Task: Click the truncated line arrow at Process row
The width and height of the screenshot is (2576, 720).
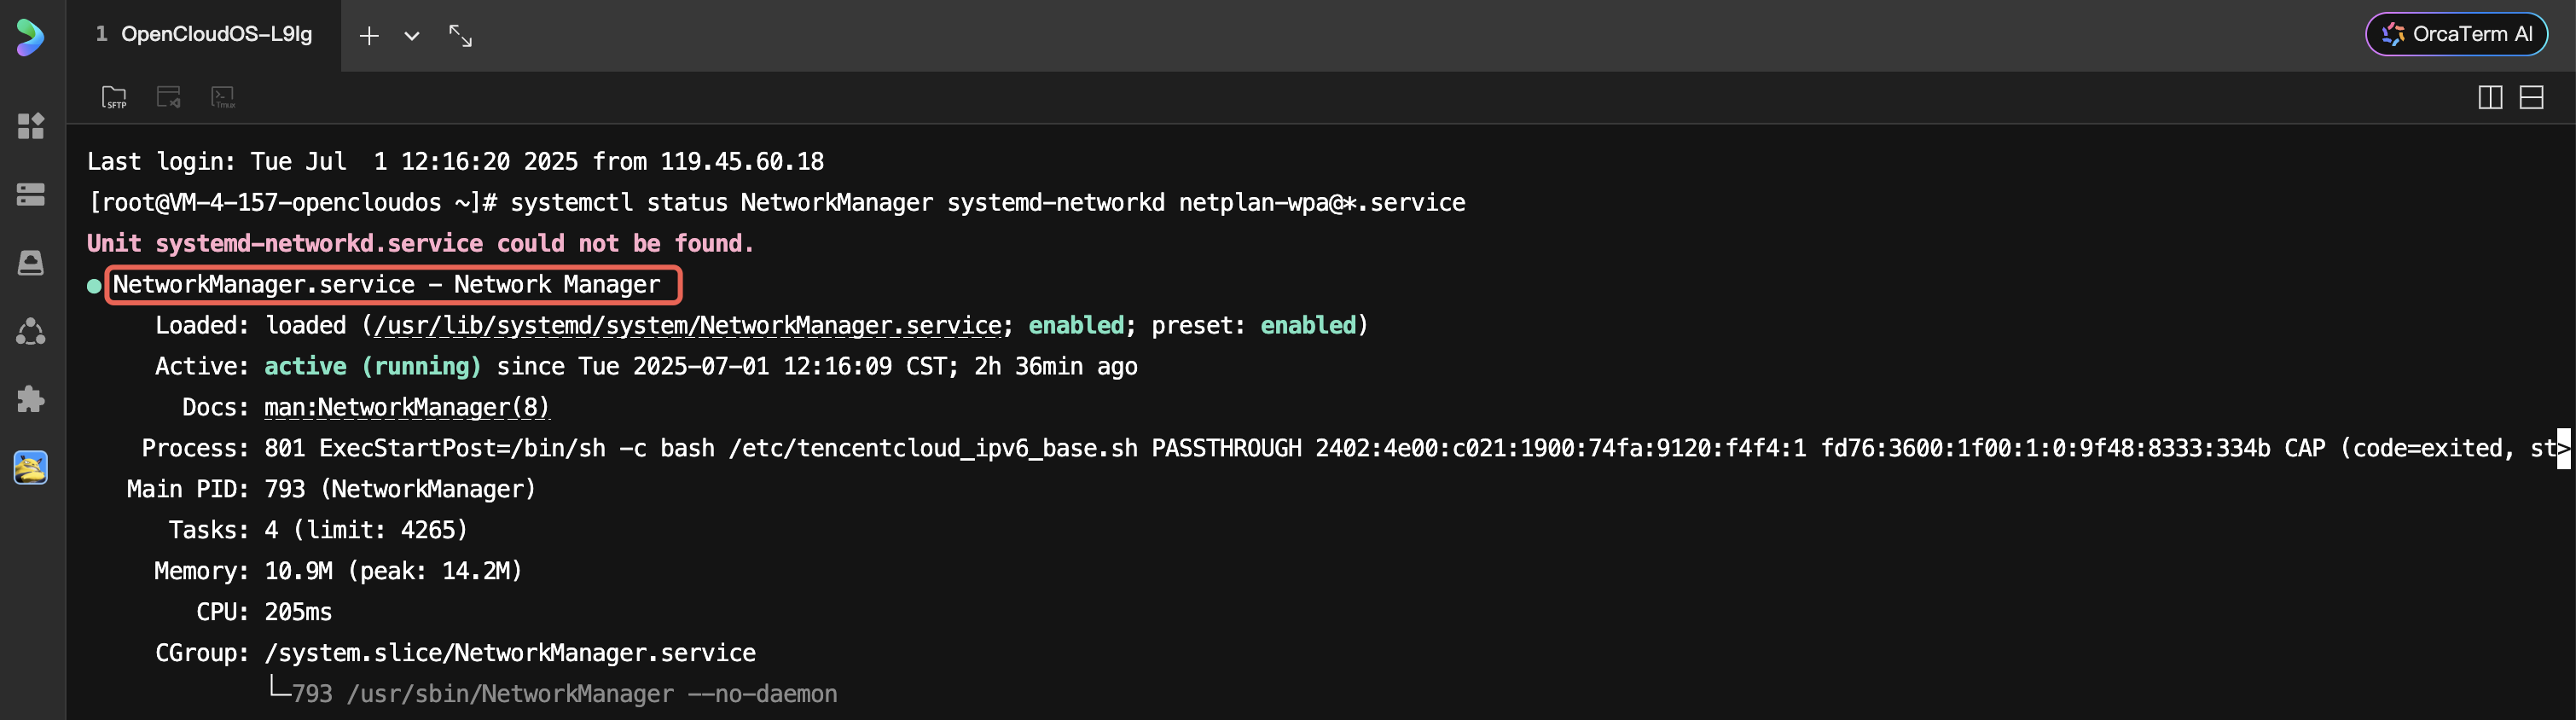Action: [x=2563, y=448]
